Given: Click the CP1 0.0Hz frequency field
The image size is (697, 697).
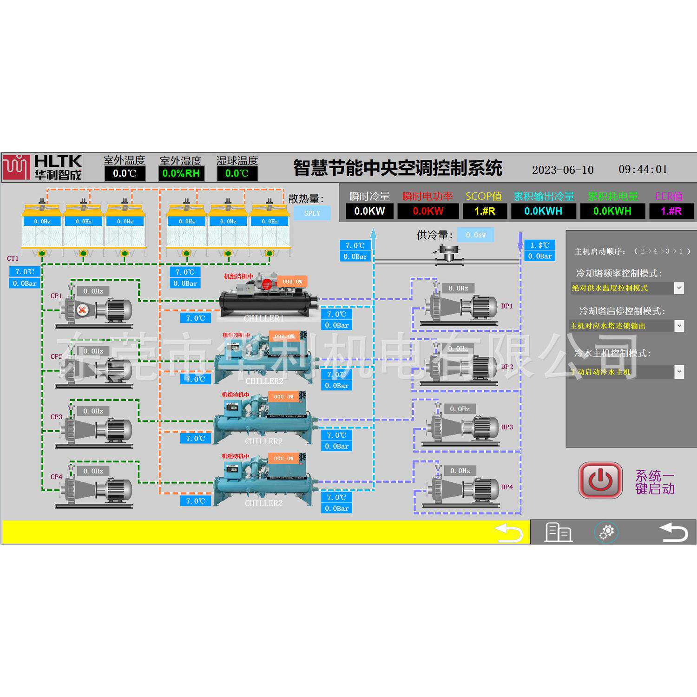Looking at the screenshot, I should pos(93,291).
